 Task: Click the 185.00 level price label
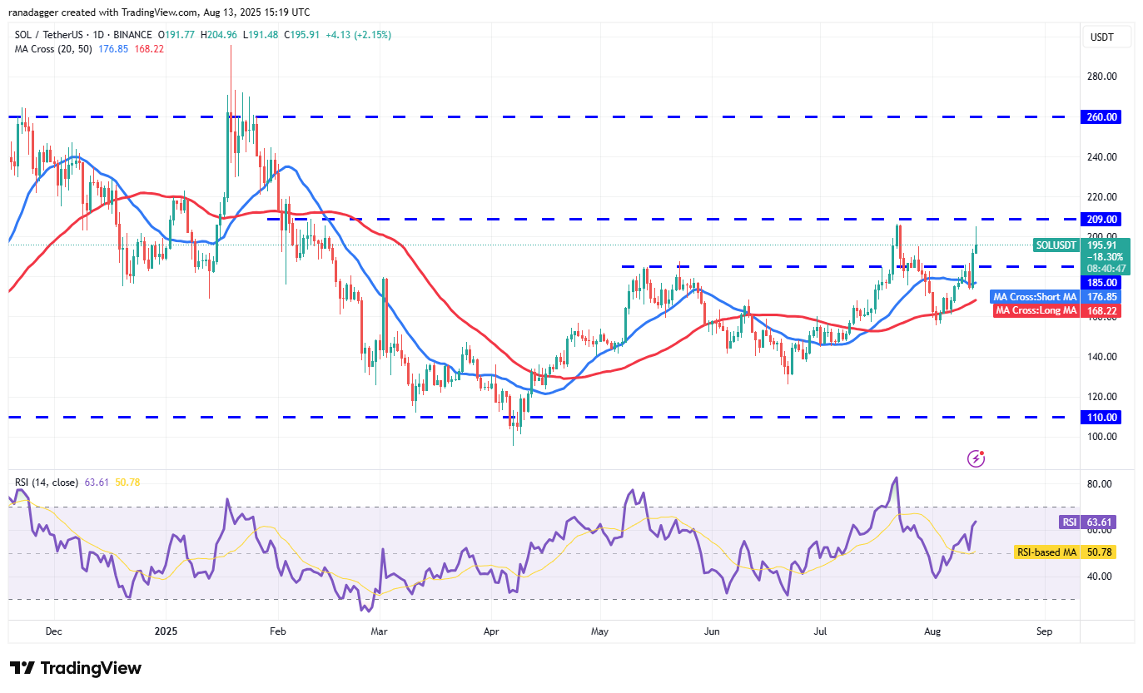[1101, 283]
